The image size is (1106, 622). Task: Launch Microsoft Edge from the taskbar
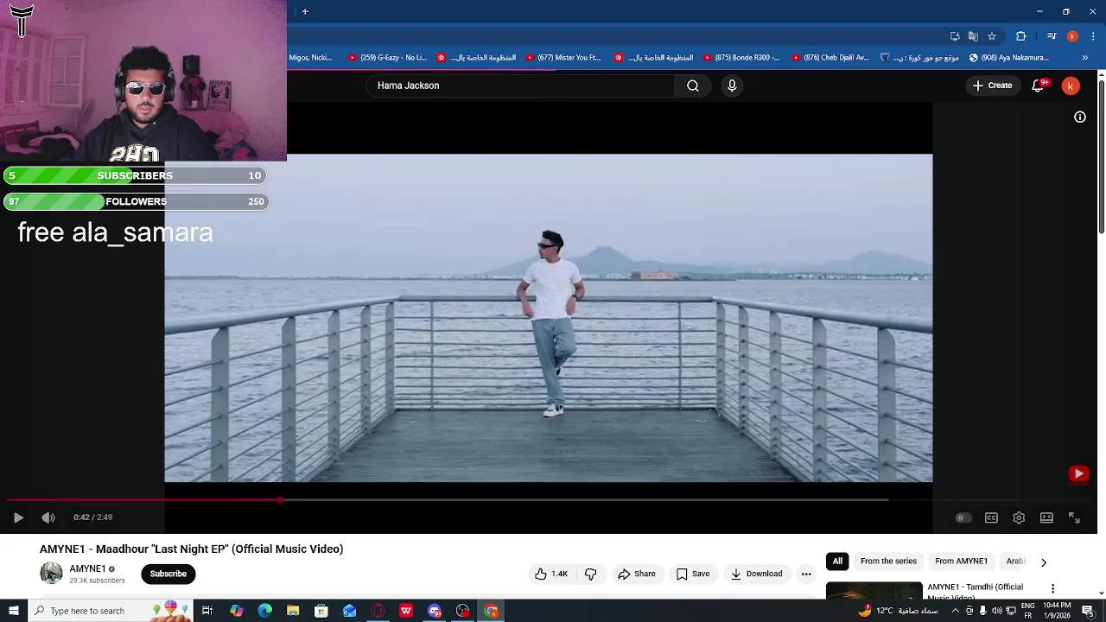[264, 611]
